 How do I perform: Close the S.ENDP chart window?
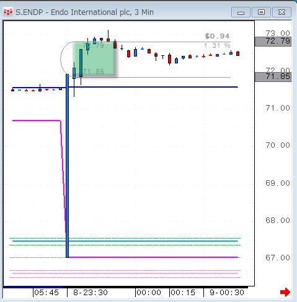[281, 12]
